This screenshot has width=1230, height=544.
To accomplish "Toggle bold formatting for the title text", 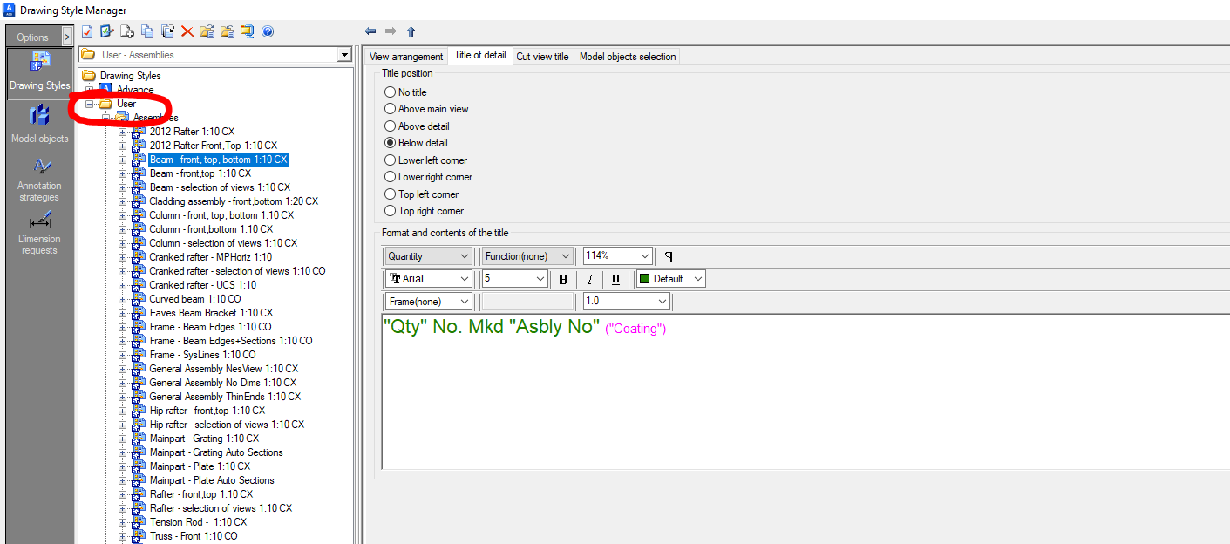I will pos(563,278).
